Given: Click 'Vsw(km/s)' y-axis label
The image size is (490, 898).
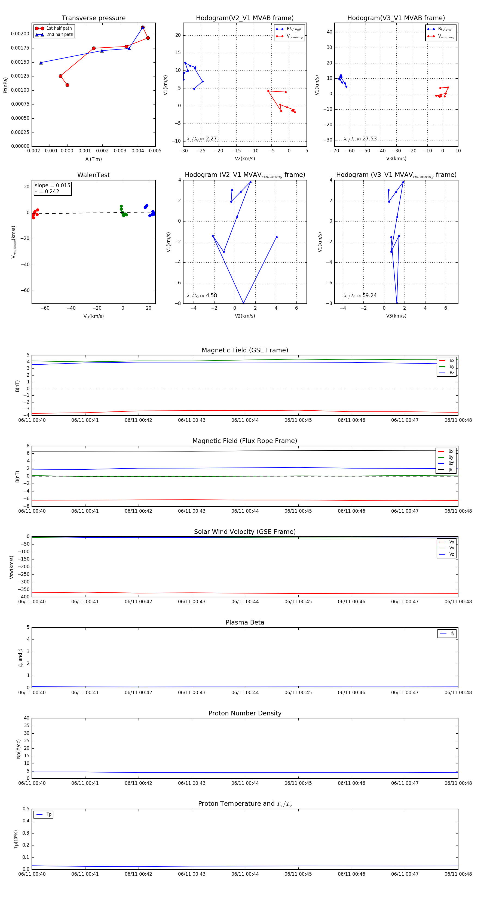Looking at the screenshot, I should click(x=11, y=567).
